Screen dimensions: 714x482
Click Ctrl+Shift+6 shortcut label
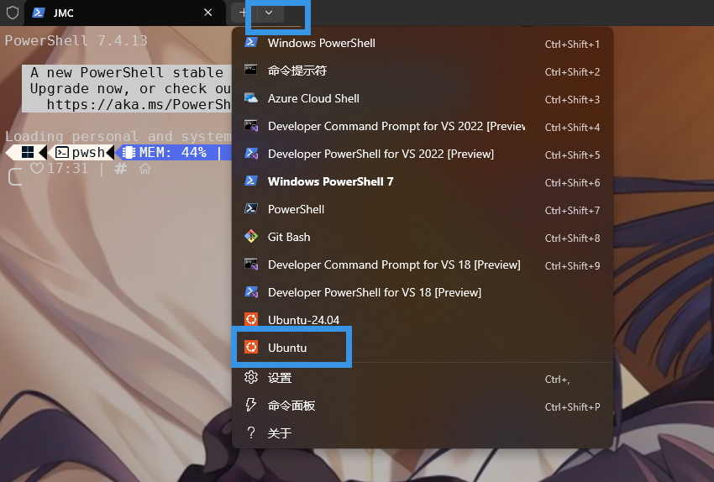click(572, 182)
